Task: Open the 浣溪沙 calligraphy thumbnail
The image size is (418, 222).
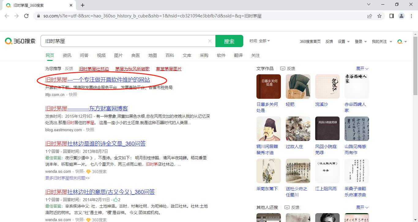Action: point(327,86)
